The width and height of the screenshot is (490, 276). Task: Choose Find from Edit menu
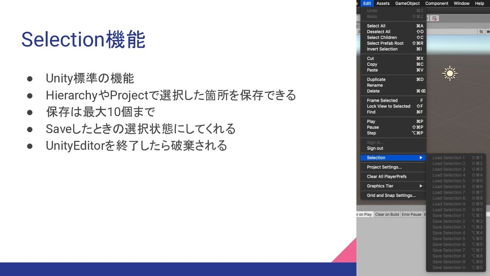coord(394,112)
